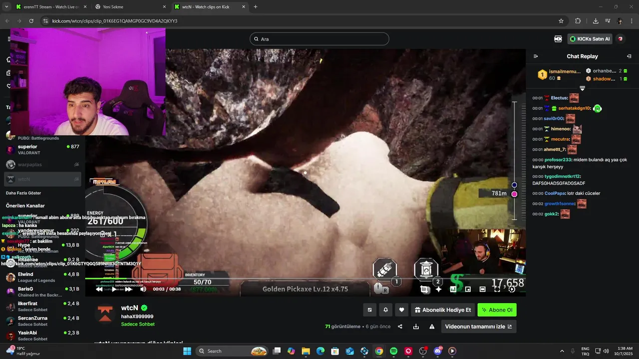Open SercanZurna channel in sidebar
Screen dimensions: 639x359
(42, 321)
